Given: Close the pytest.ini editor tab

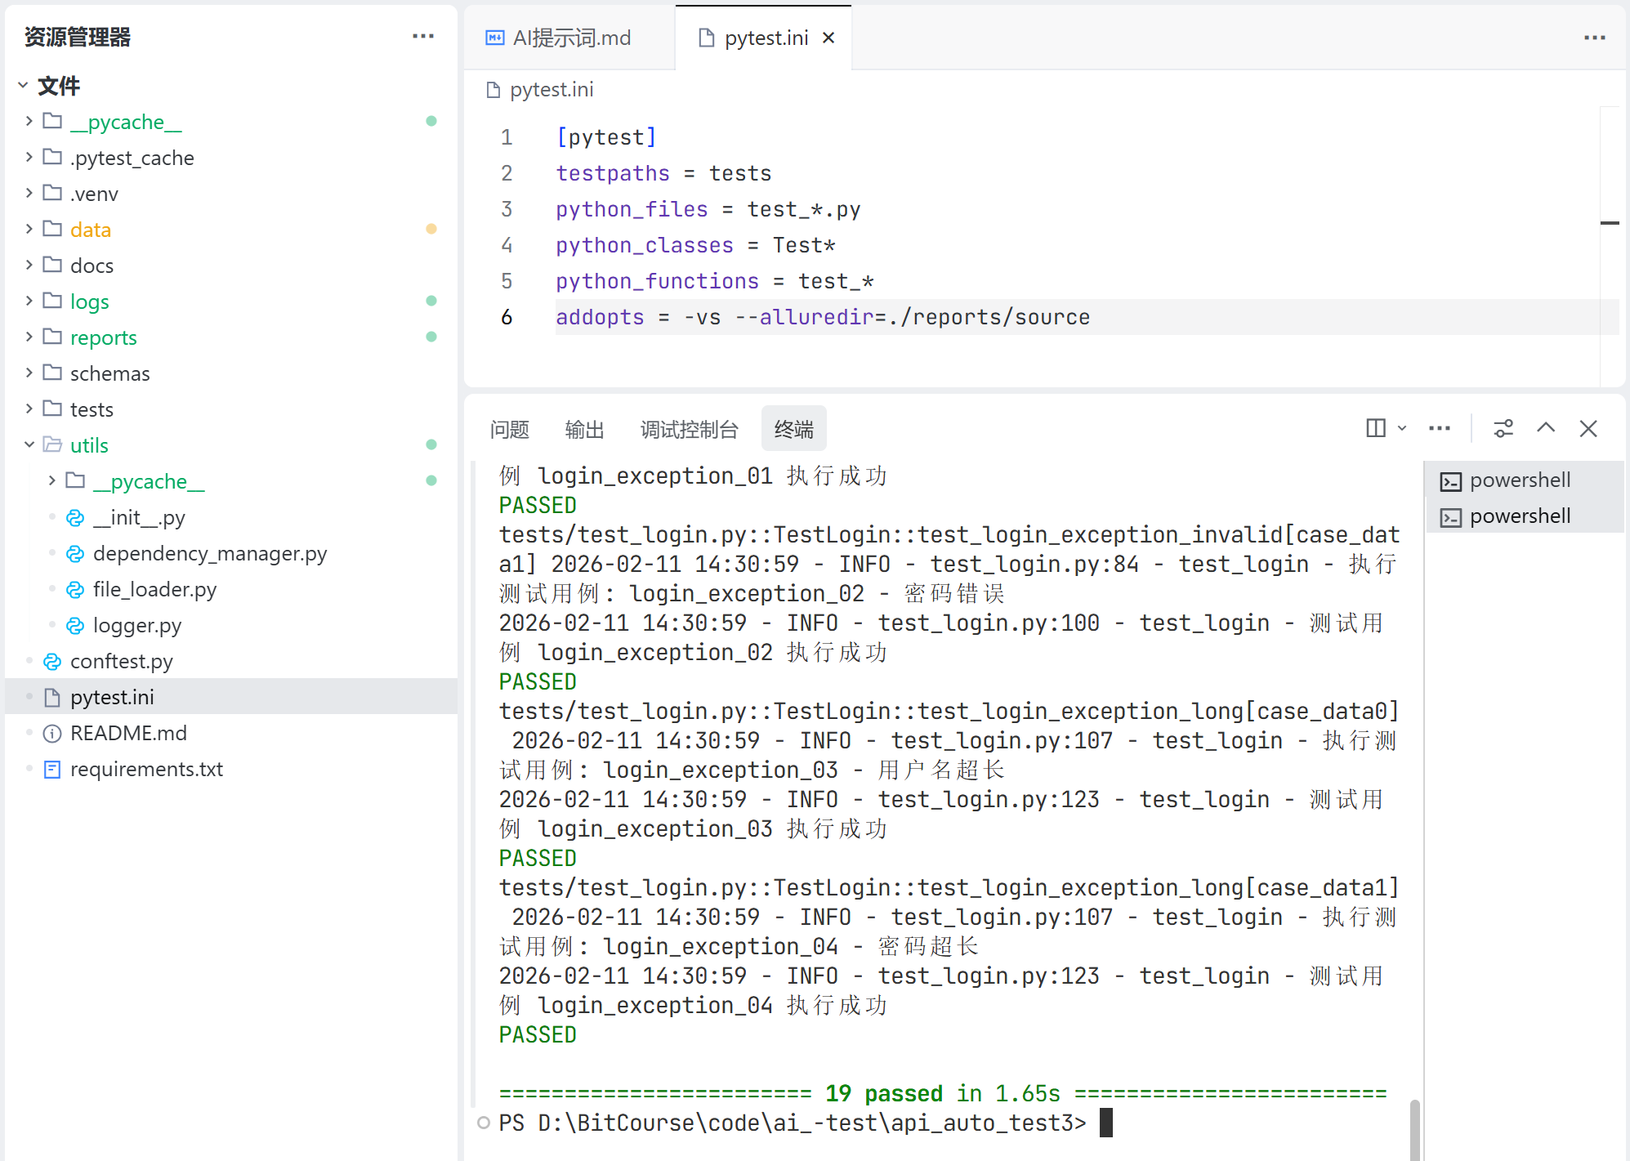Looking at the screenshot, I should coord(828,38).
